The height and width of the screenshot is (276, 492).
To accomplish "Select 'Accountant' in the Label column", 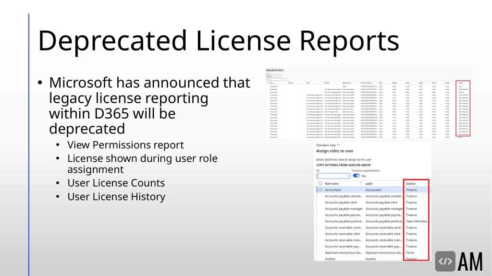I will tap(373, 190).
